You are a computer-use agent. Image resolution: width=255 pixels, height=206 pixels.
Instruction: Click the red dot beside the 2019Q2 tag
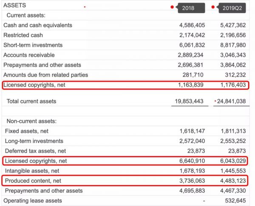[213, 7]
